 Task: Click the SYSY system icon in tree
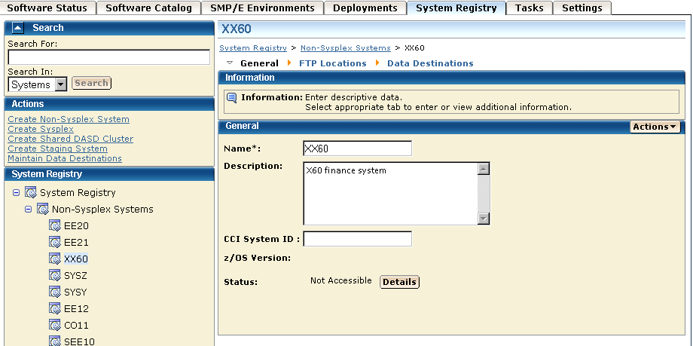(54, 292)
